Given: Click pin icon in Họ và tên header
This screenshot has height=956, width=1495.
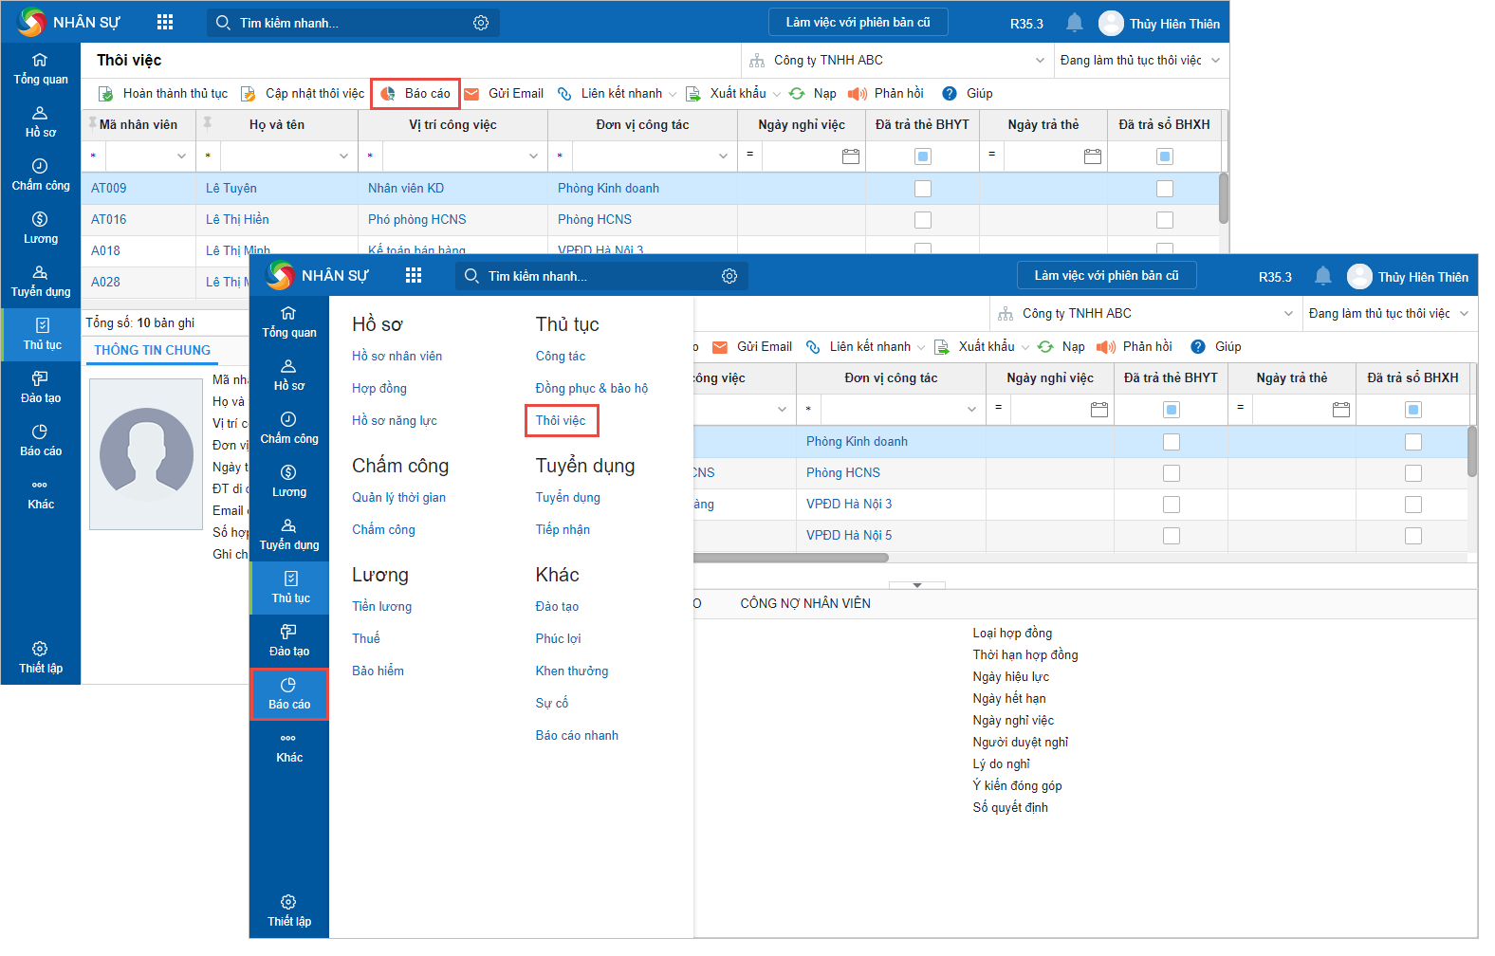Looking at the screenshot, I should [207, 123].
